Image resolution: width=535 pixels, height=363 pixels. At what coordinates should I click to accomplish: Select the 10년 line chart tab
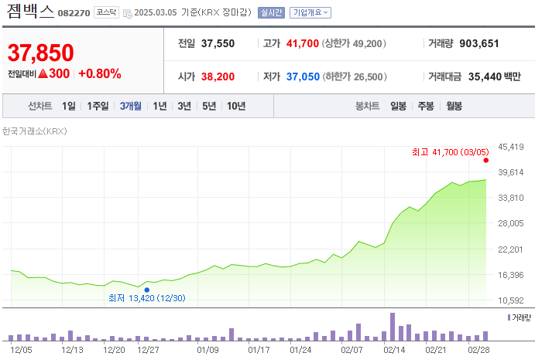tap(236, 106)
